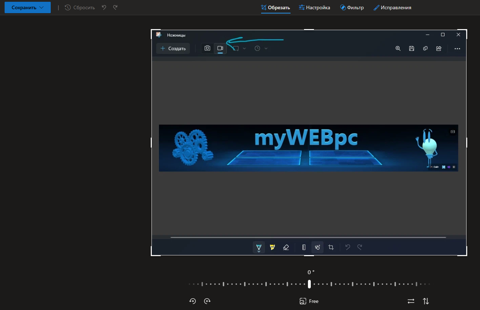This screenshot has height=310, width=480.
Task: Select screenshot camera mode in Ножницы
Action: tap(207, 48)
